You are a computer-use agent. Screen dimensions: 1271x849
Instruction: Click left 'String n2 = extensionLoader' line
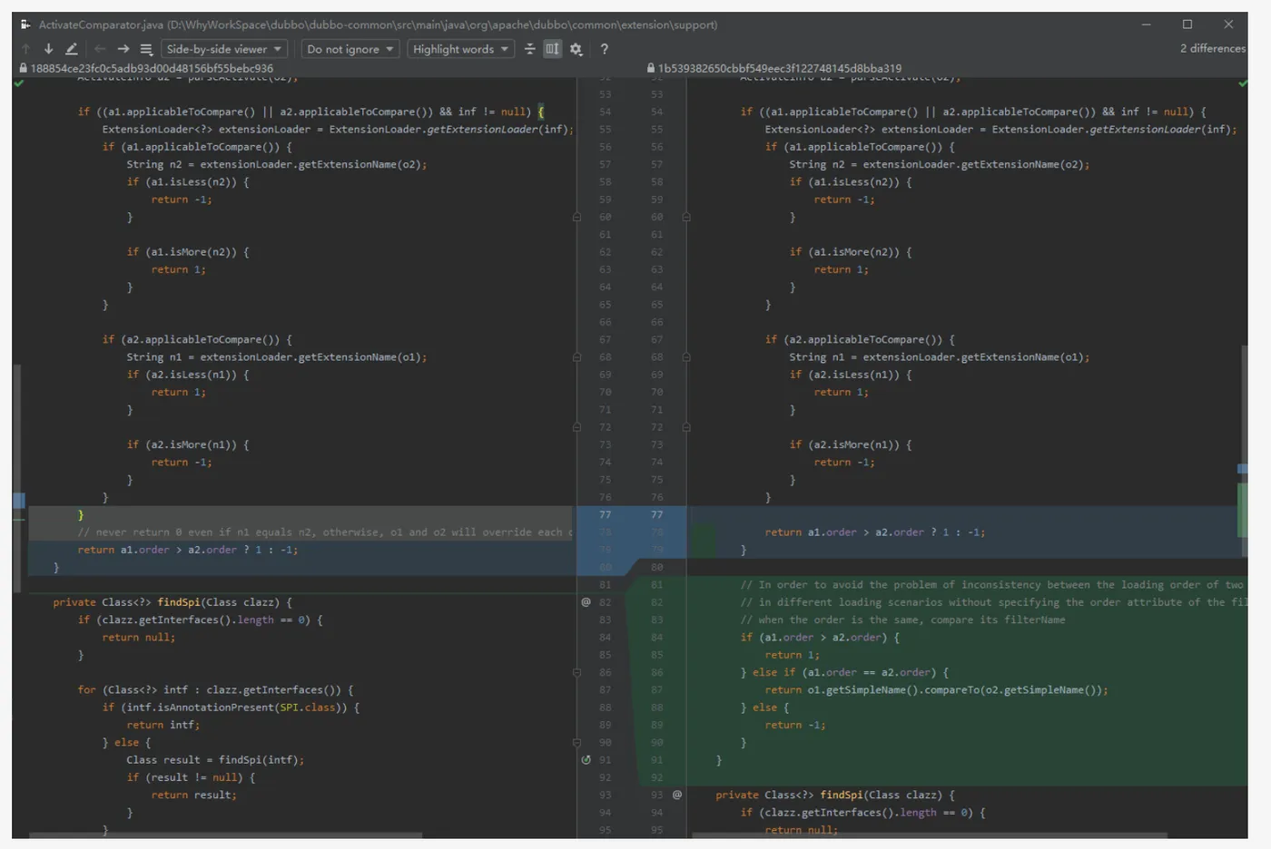[x=276, y=164]
